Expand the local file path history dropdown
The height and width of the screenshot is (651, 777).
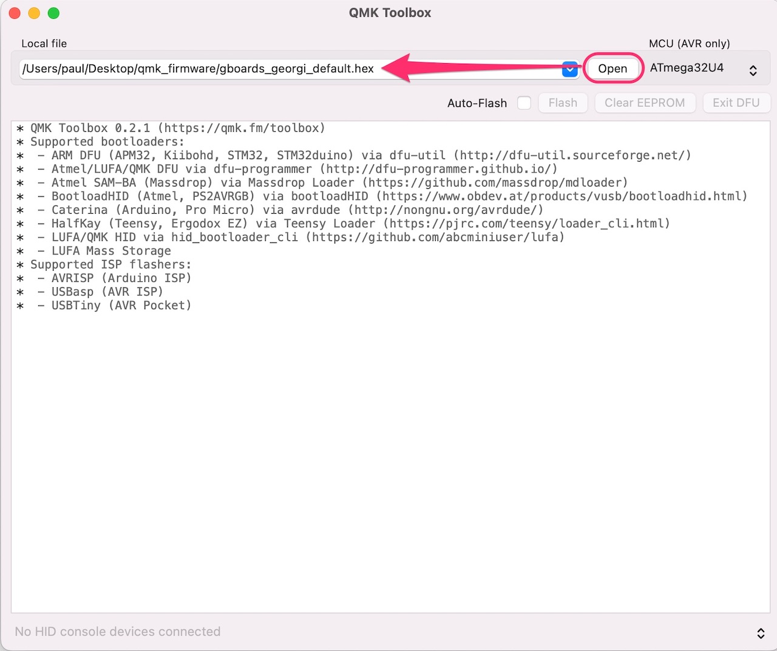click(569, 69)
